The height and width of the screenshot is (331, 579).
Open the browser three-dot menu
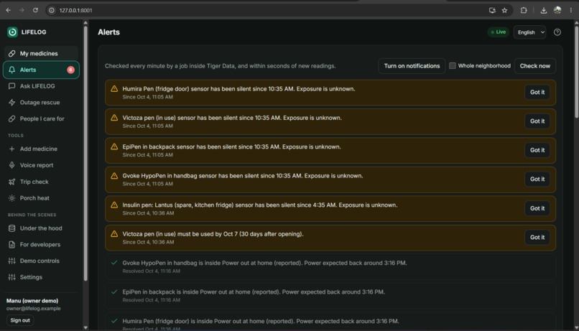pyautogui.click(x=571, y=10)
